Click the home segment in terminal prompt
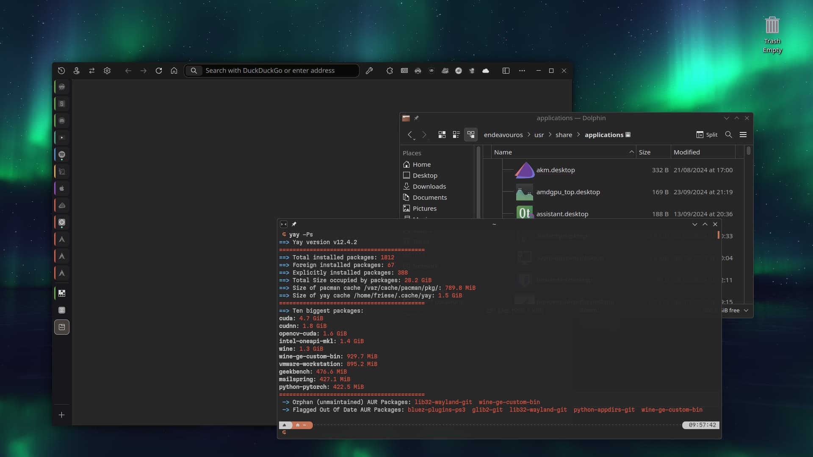 (x=302, y=425)
